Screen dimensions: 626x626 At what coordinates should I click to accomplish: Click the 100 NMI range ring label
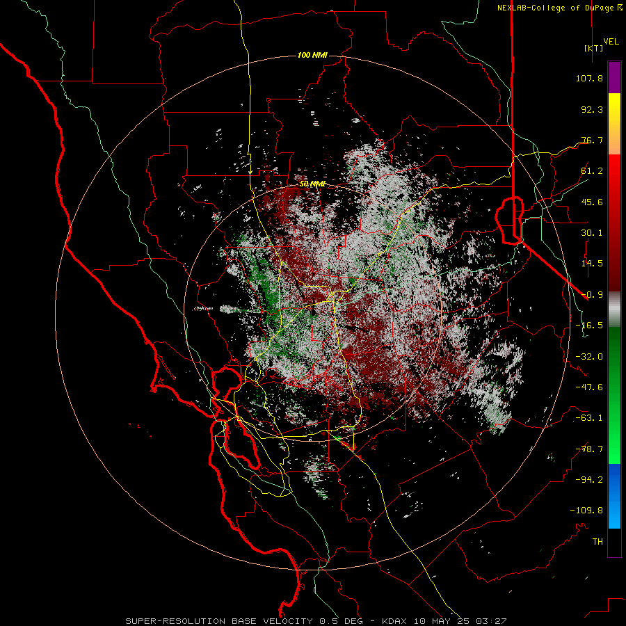point(312,55)
